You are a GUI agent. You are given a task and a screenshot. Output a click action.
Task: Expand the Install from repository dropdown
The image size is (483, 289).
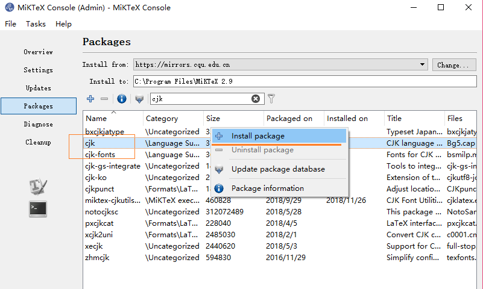[422, 64]
